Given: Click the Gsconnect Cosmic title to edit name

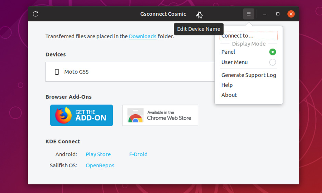Looking at the screenshot, I should pyautogui.click(x=163, y=14).
